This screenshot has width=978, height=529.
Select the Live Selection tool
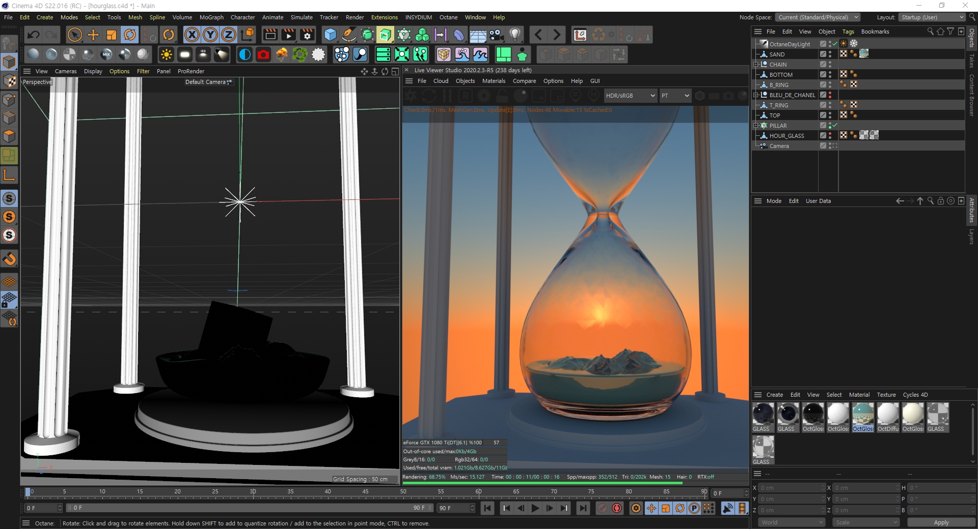point(75,35)
